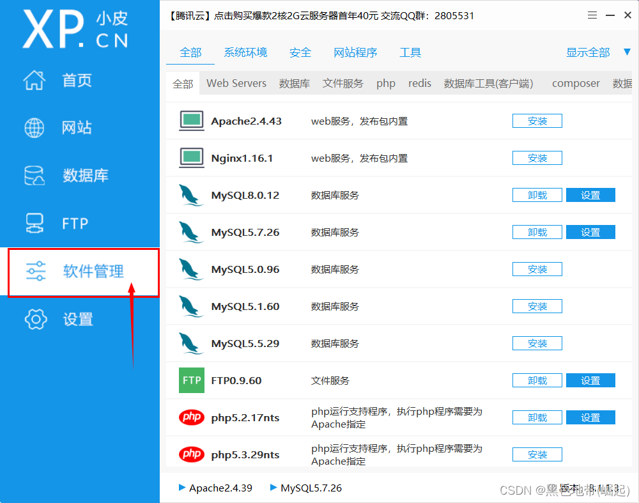Select the 数据库工具(客户端) sub-tab

pos(488,83)
